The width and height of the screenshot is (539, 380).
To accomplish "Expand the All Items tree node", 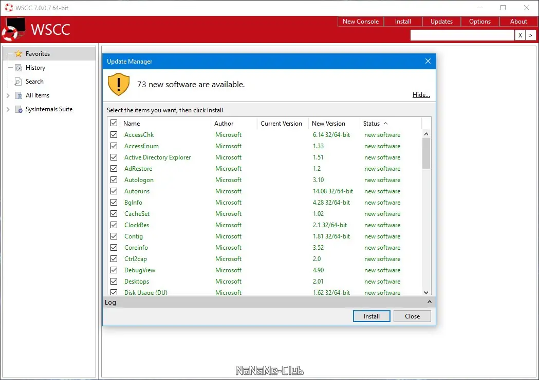I will pyautogui.click(x=8, y=95).
